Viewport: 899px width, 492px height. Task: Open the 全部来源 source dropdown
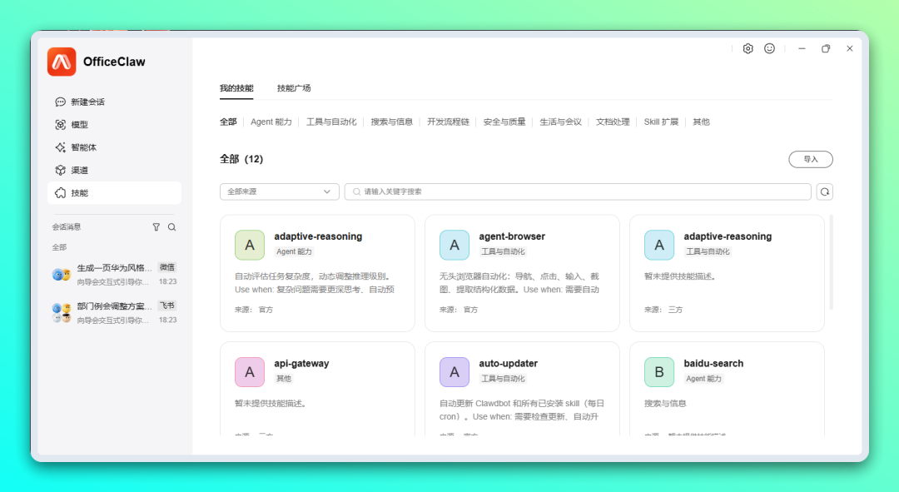click(279, 191)
